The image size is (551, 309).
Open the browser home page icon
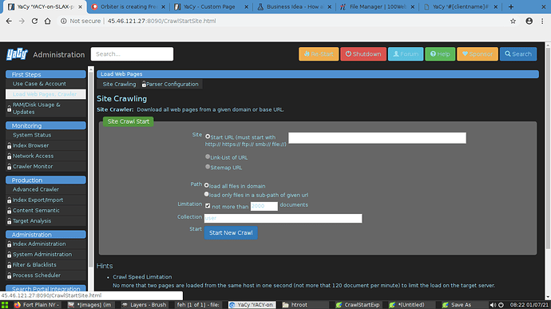(x=47, y=21)
